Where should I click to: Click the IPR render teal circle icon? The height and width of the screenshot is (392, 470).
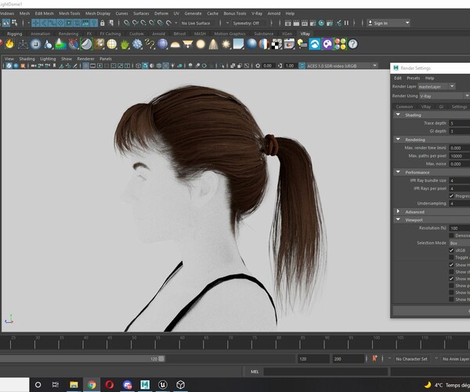click(x=321, y=23)
